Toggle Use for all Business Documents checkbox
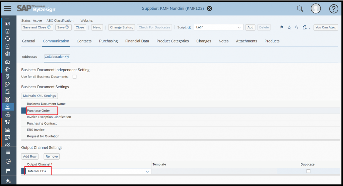 (75, 77)
